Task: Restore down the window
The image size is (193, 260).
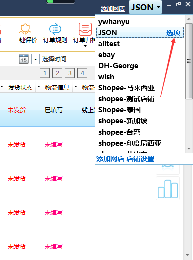Action: point(178,4)
